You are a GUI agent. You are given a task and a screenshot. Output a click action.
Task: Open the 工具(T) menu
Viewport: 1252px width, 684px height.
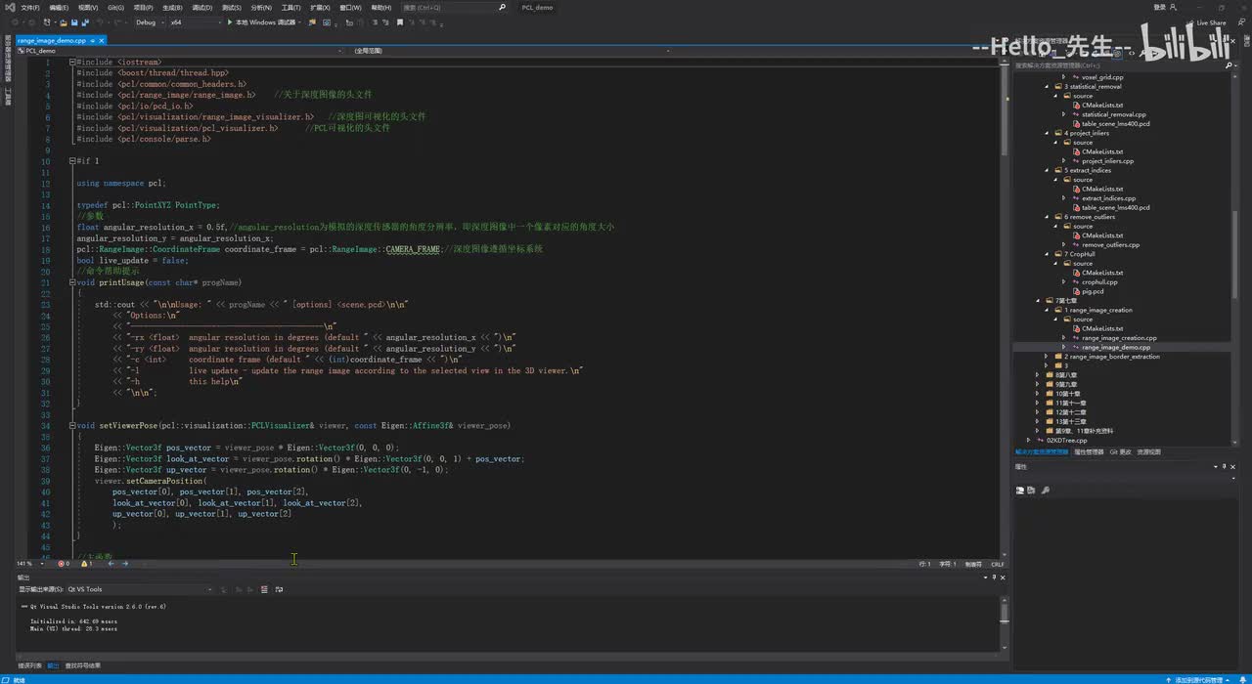pos(291,7)
